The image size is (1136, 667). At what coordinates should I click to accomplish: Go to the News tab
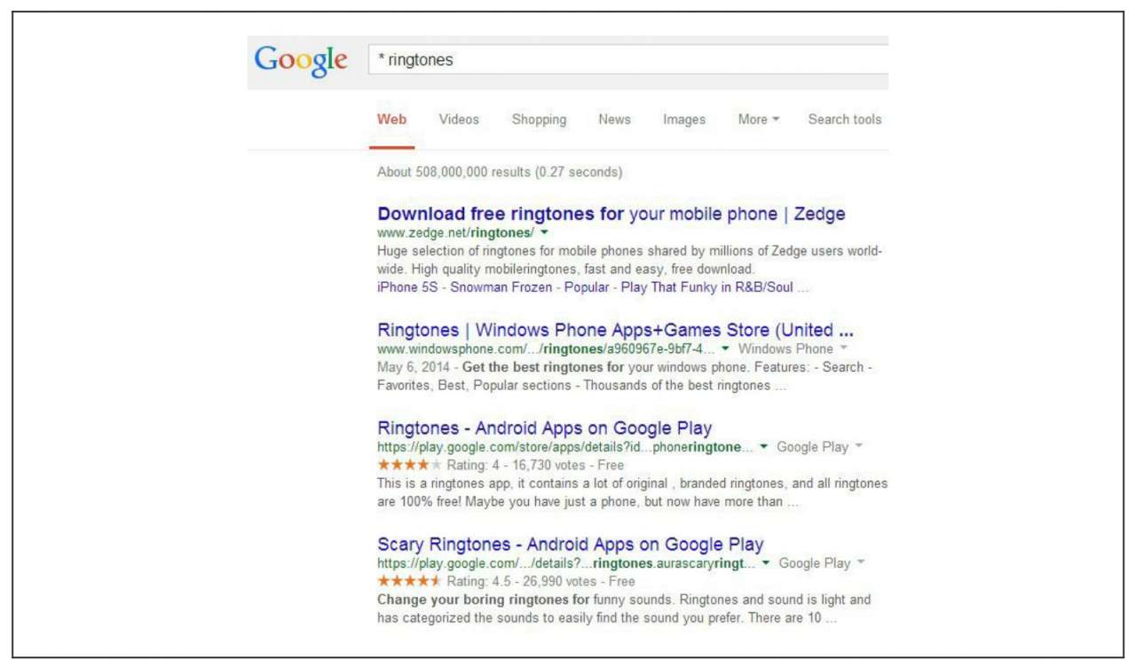click(x=614, y=120)
